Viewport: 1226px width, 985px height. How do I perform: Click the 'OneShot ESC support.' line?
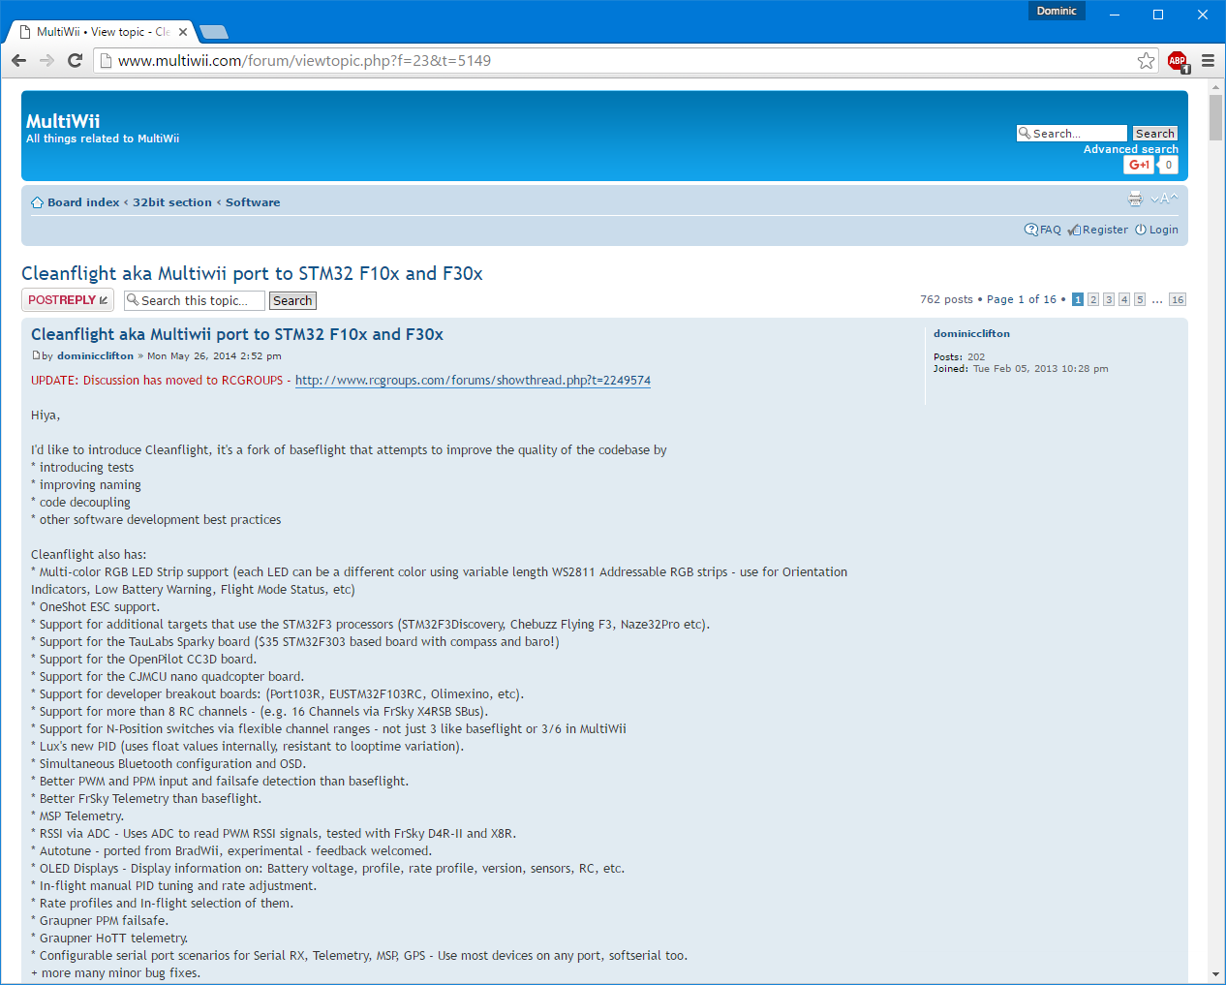pos(95,607)
